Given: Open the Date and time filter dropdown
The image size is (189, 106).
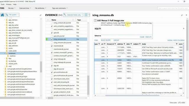Looking at the screenshot, I should click(25, 8).
